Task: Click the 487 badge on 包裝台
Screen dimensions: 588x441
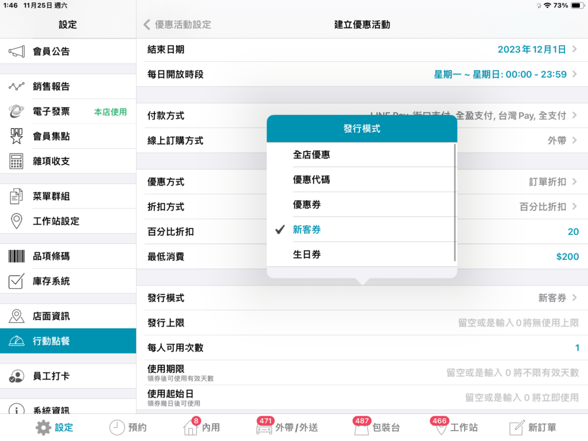Action: click(362, 421)
